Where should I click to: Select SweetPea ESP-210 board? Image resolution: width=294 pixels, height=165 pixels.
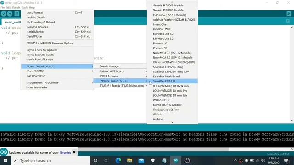tap(172, 81)
